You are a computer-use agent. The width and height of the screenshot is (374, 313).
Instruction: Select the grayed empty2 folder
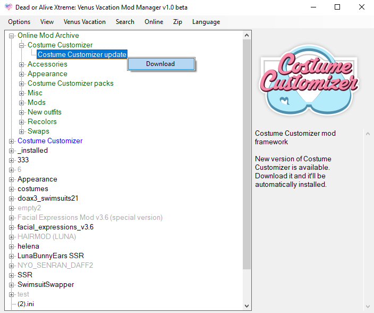[x=29, y=208]
